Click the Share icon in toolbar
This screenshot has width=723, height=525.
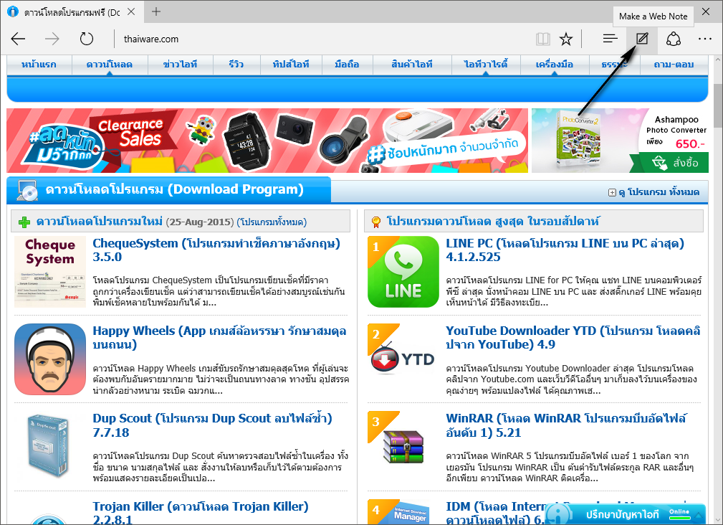(674, 39)
